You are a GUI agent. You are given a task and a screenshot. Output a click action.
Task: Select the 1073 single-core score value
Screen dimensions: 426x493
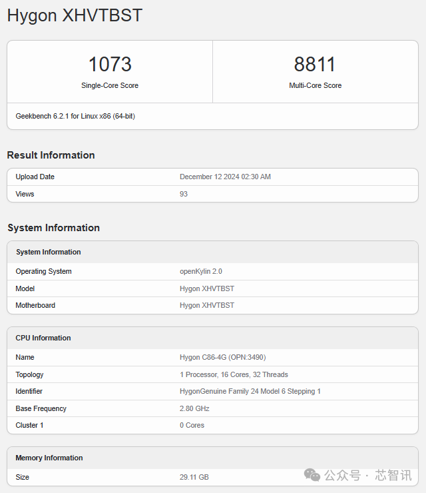(110, 64)
